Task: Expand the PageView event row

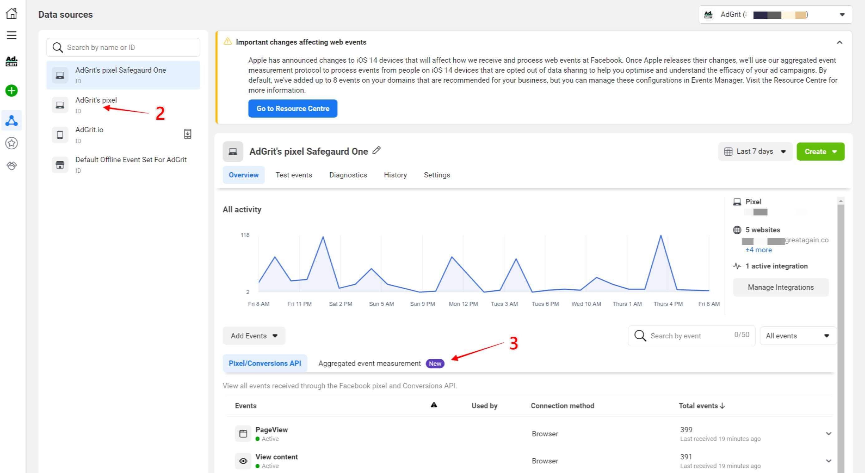Action: coord(829,434)
